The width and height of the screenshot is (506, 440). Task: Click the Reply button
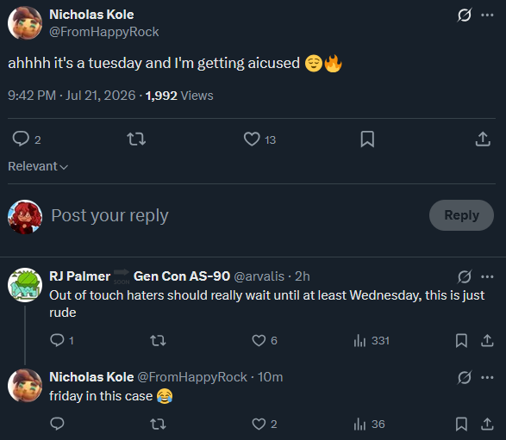(461, 215)
